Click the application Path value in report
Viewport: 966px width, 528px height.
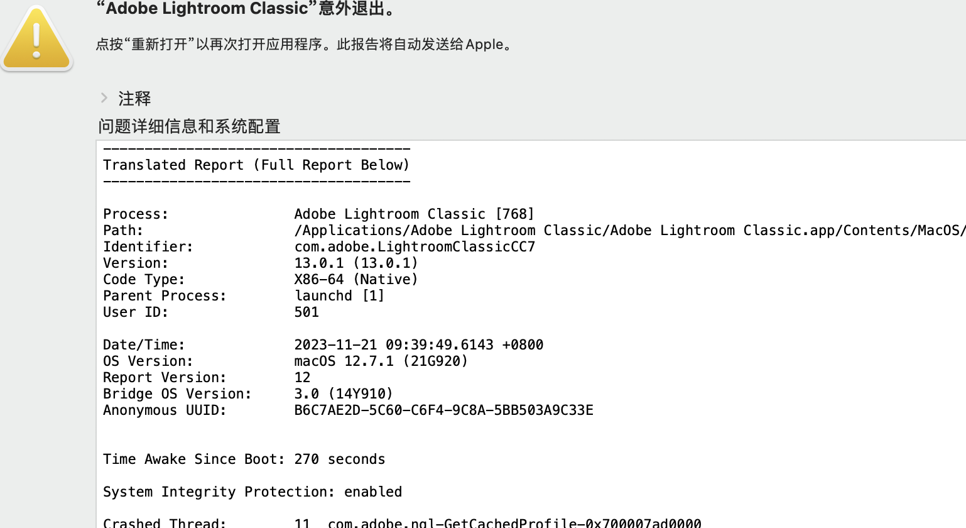pos(628,231)
